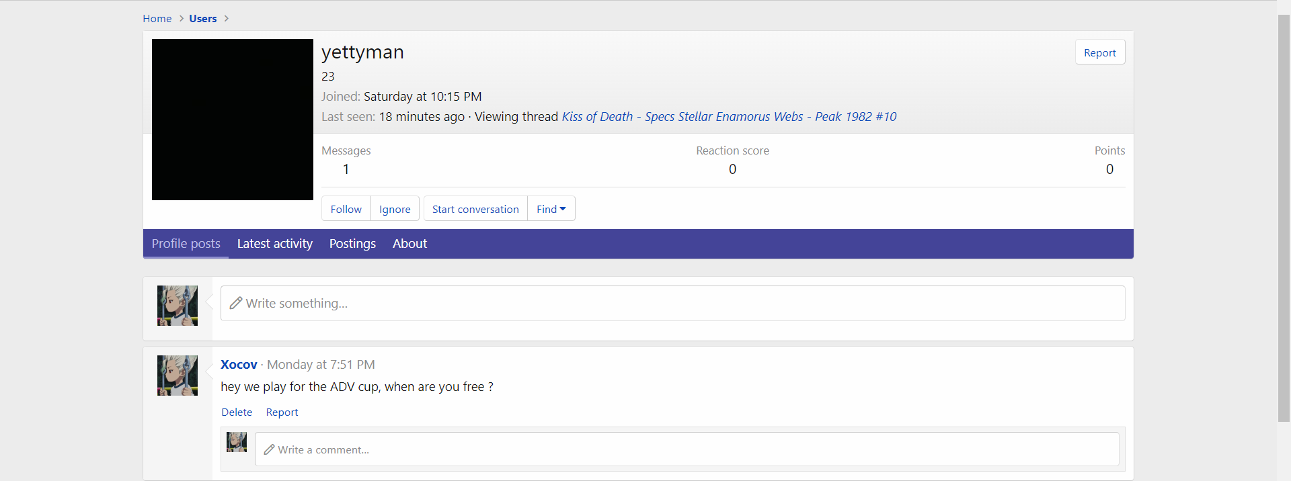Switch to the Latest activity tab
Viewport: 1291px width, 481px height.
[x=274, y=244]
